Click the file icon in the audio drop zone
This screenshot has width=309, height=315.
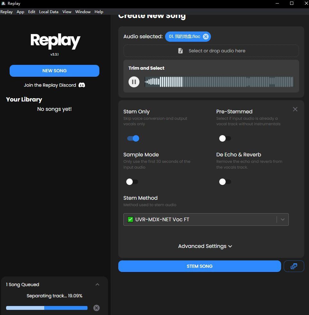coord(180,50)
